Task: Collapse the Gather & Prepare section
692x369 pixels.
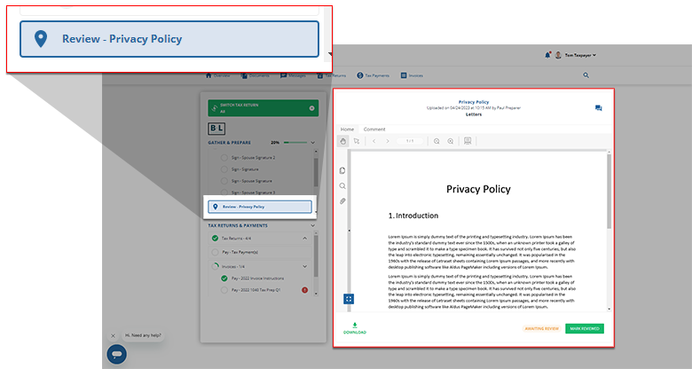Action: 312,143
